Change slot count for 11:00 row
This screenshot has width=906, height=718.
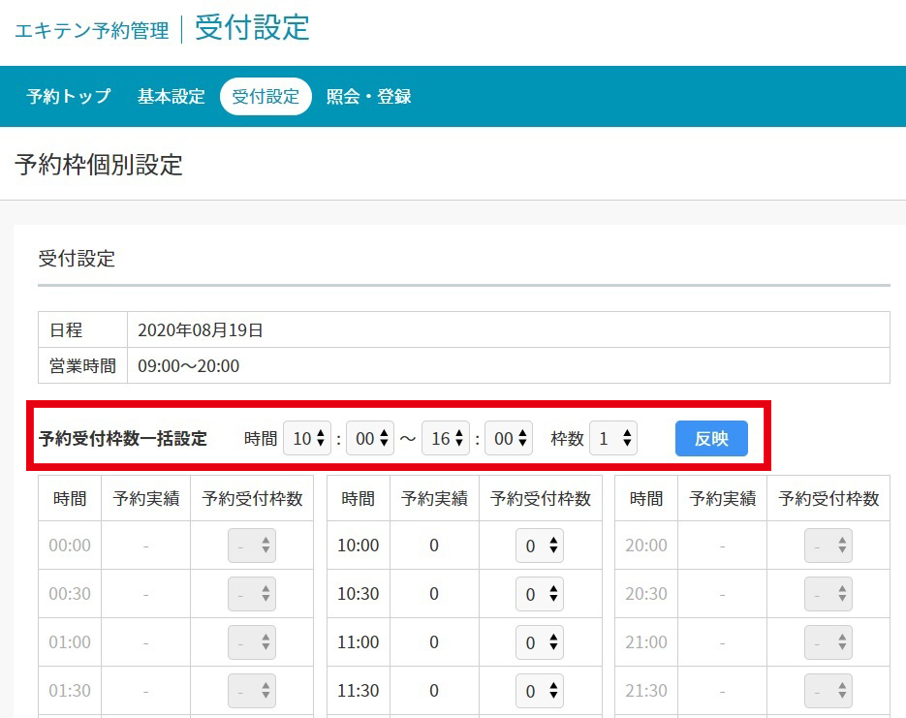coord(540,642)
